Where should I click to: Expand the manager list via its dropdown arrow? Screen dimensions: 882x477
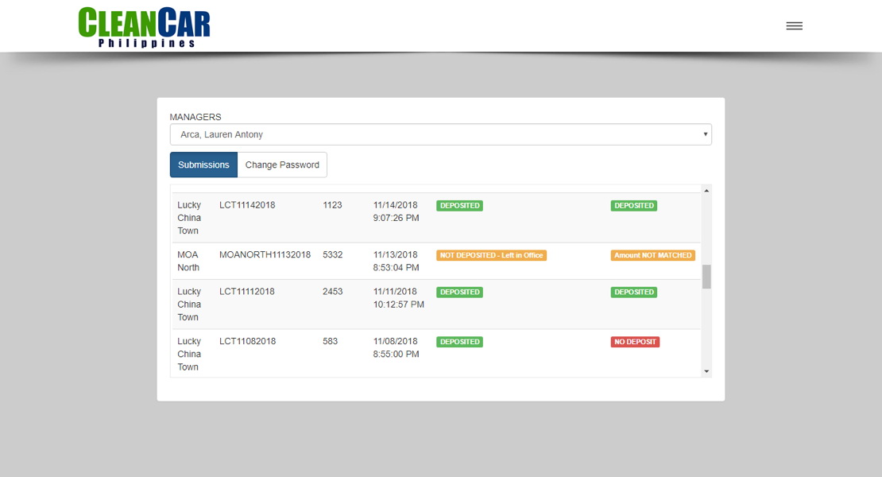point(705,134)
